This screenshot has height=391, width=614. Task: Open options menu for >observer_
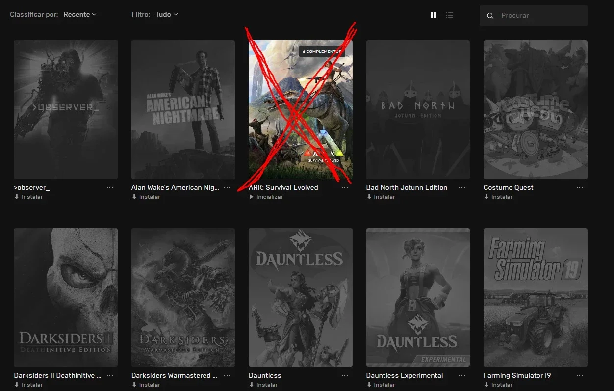pyautogui.click(x=110, y=188)
